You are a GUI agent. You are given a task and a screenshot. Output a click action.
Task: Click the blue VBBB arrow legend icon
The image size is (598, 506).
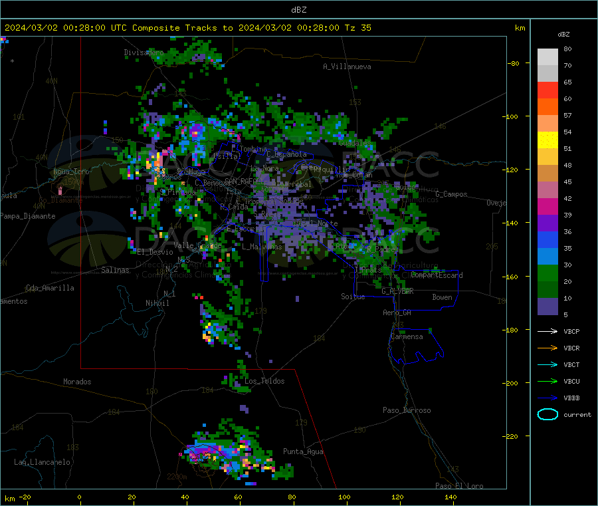[x=548, y=398]
